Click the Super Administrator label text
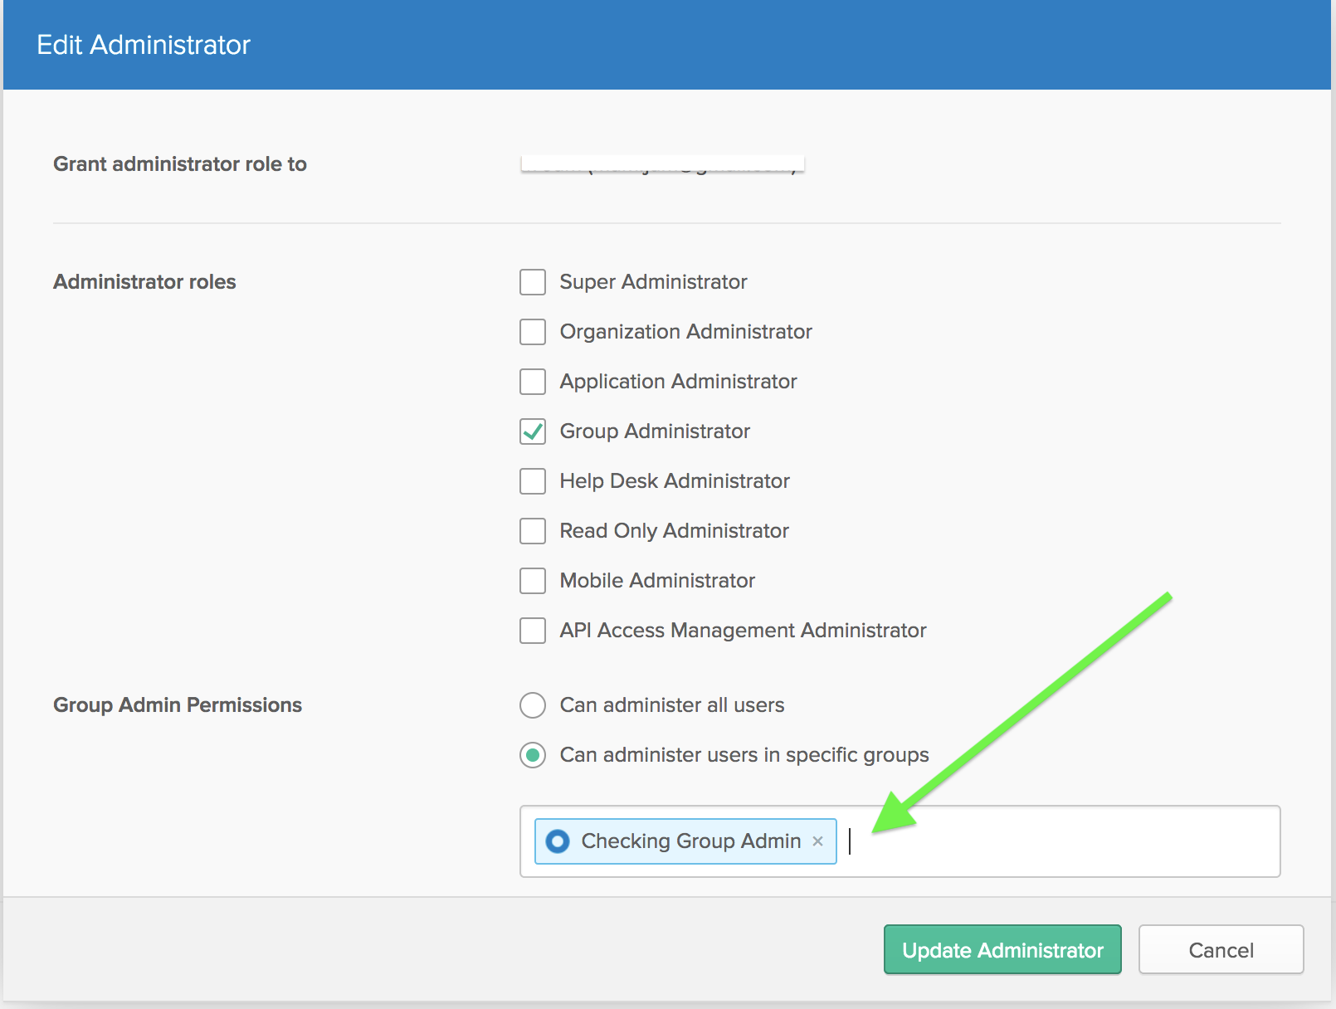Image resolution: width=1336 pixels, height=1009 pixels. click(x=653, y=282)
